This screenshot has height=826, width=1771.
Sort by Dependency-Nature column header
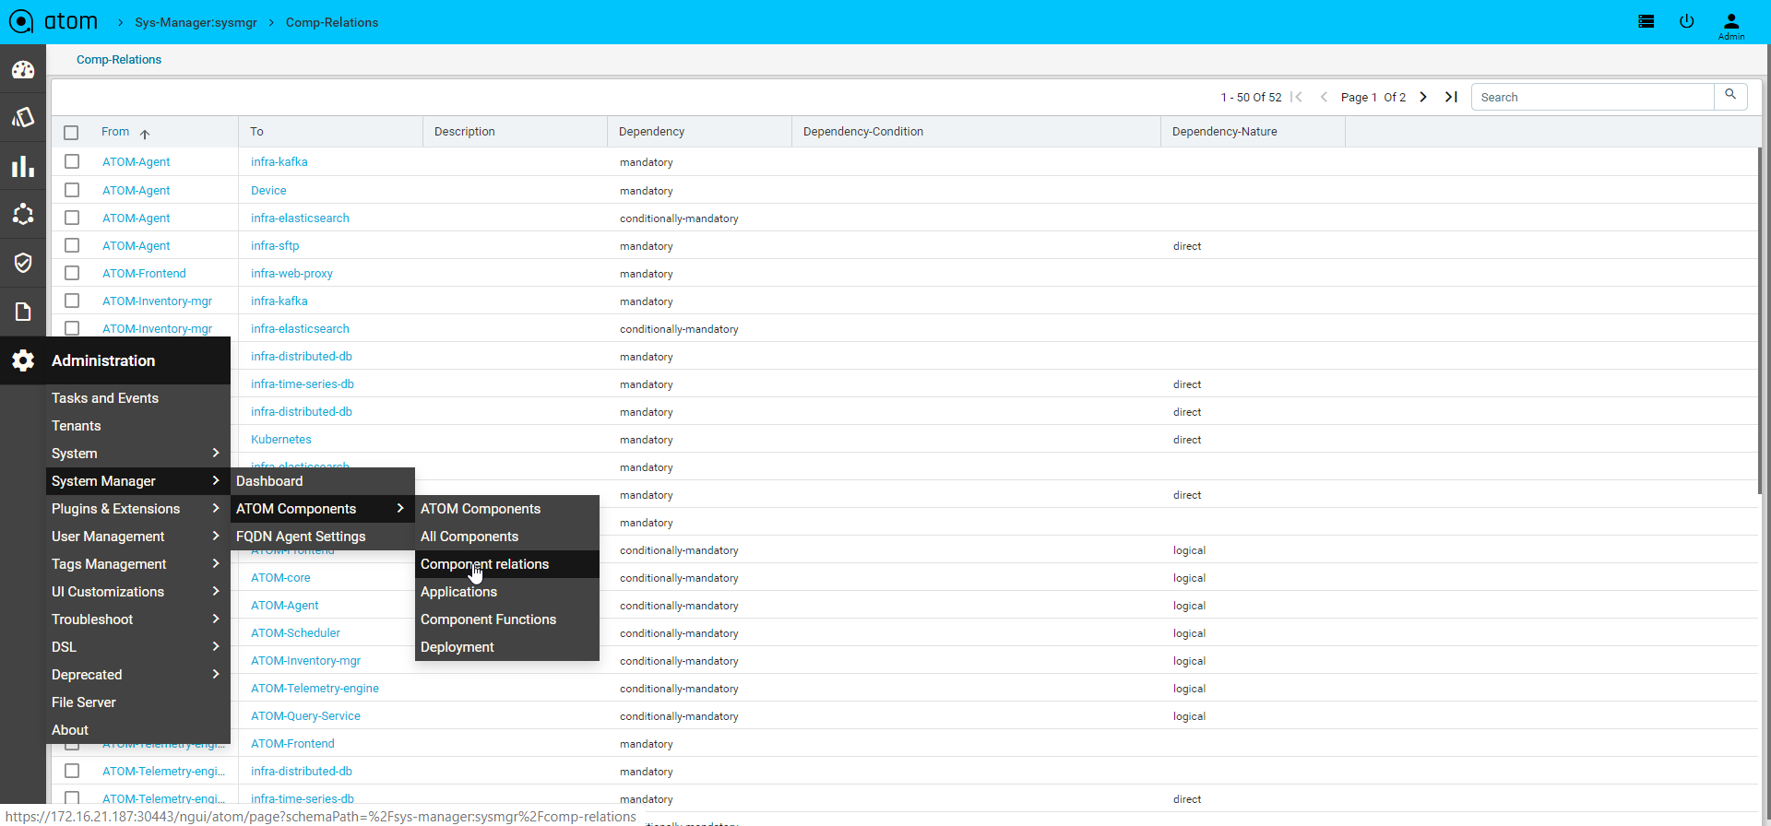click(x=1224, y=132)
